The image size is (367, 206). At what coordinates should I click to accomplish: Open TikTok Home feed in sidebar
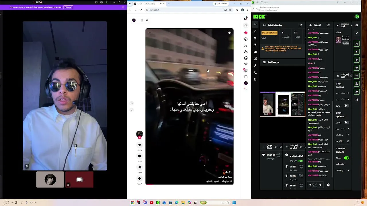(x=246, y=33)
